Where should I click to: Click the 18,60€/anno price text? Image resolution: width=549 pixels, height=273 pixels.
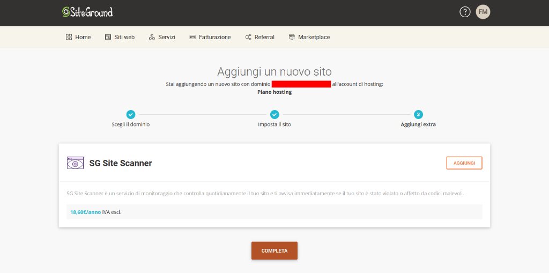(x=85, y=212)
